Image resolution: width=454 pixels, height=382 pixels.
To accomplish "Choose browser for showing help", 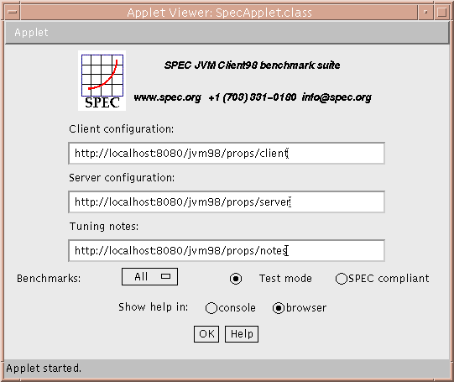I will point(279,308).
